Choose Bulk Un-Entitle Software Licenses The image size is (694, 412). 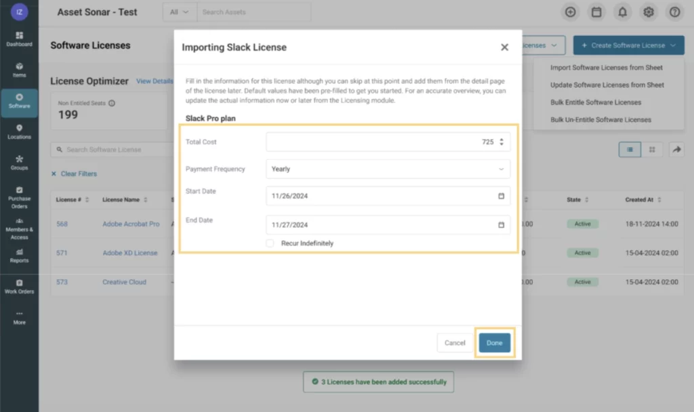tap(600, 119)
